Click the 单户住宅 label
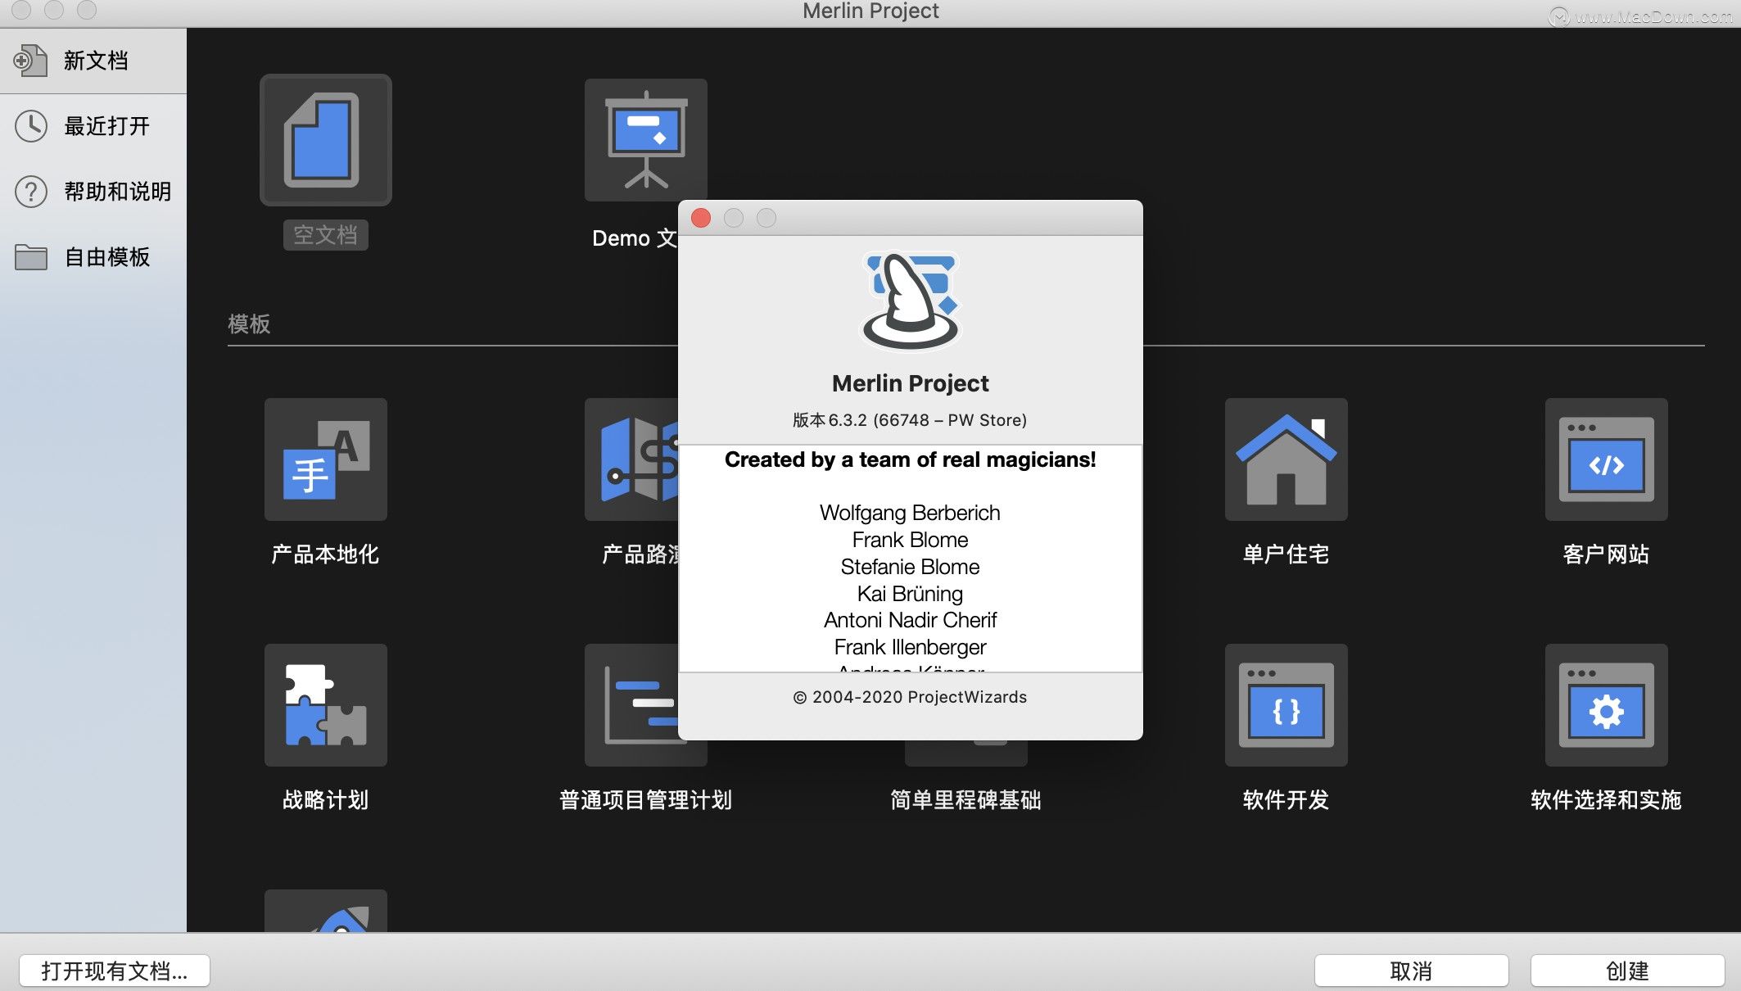Image resolution: width=1741 pixels, height=991 pixels. 1286,554
